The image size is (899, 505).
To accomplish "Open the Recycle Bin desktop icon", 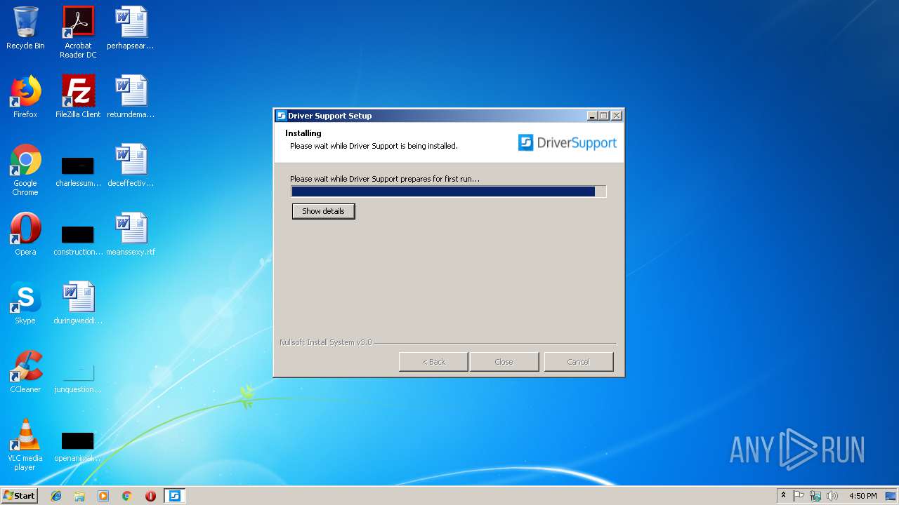I will 25,28.
